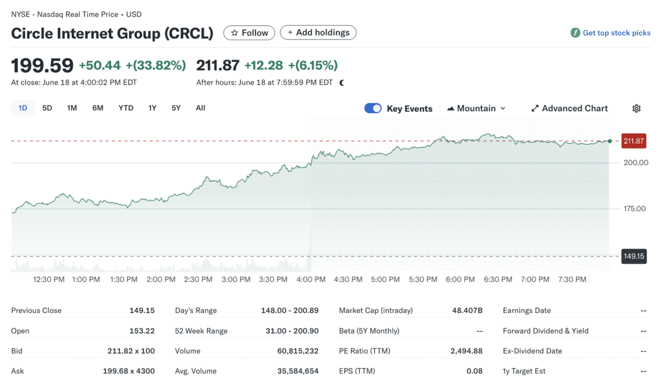This screenshot has width=661, height=383.
Task: Show the 1Y chart range
Action: [153, 108]
